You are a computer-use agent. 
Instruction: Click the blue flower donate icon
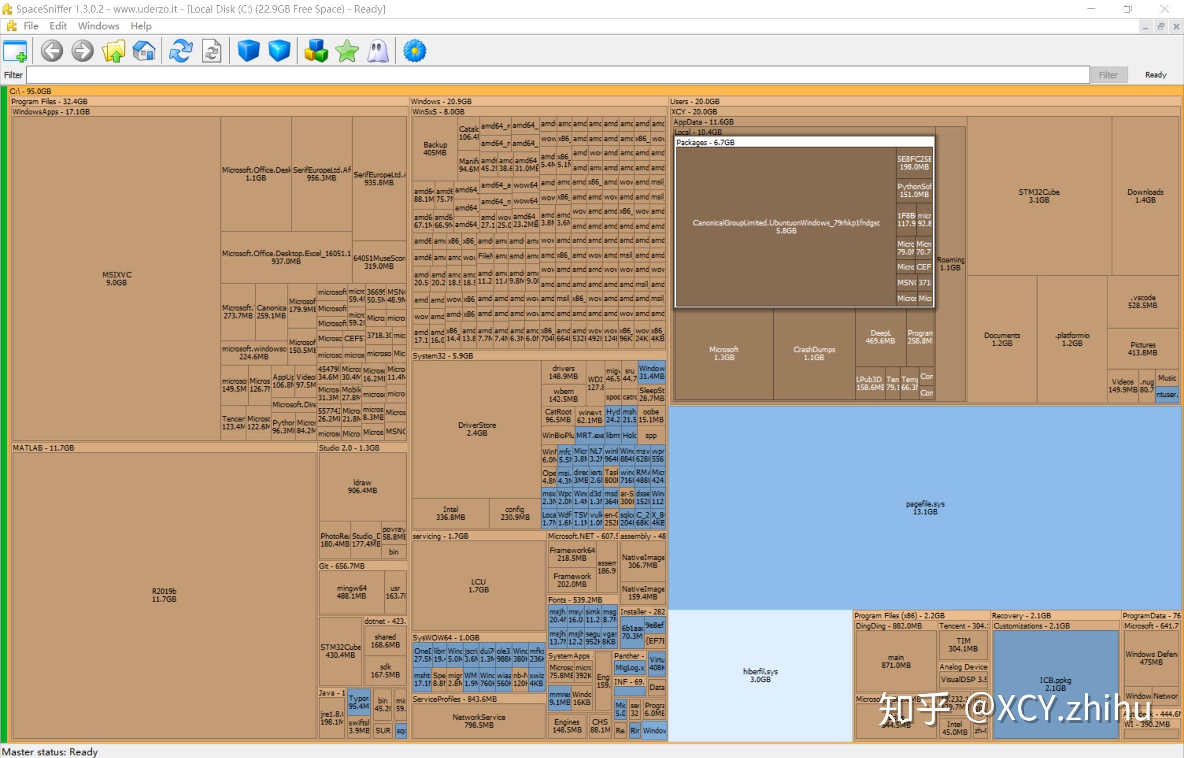pos(415,51)
